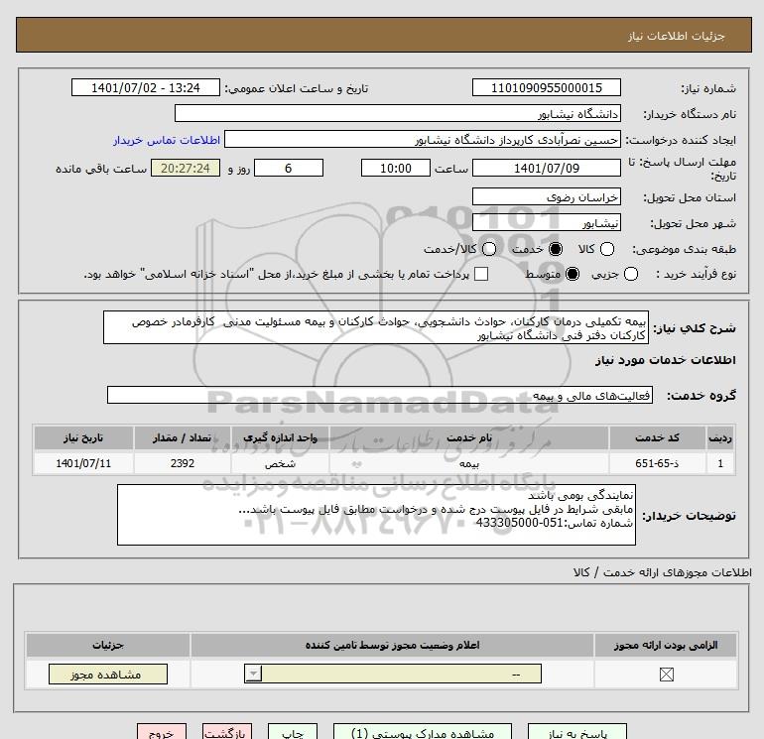Click واحد اندازه گیری column header
Viewport: 764px width, 739px height.
pyautogui.click(x=280, y=437)
